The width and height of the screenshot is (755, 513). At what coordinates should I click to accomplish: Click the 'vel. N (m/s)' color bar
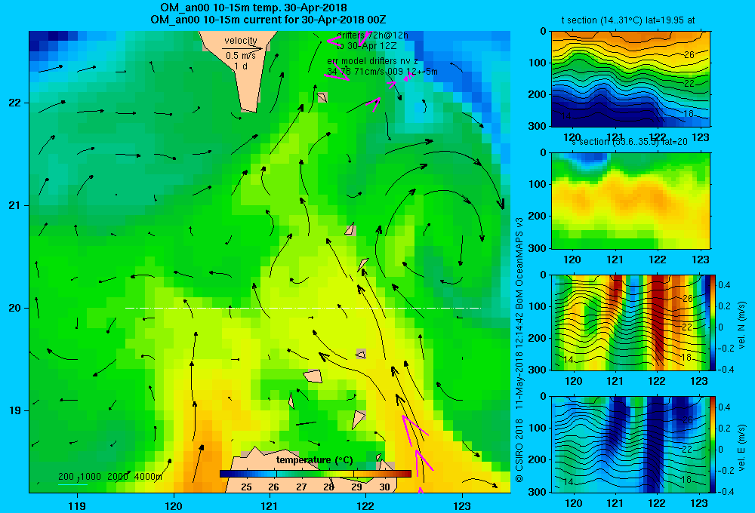point(713,322)
